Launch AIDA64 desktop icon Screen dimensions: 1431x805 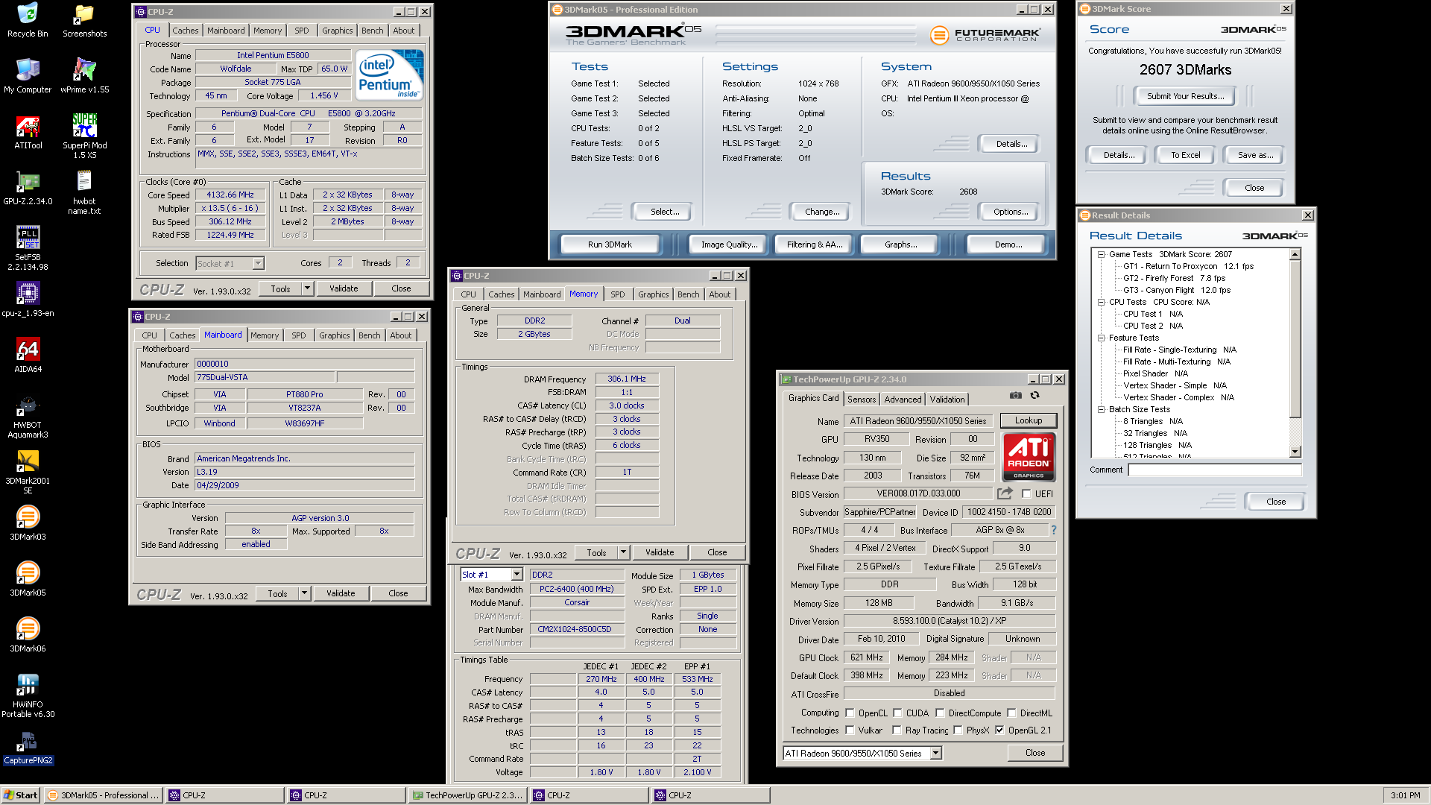click(28, 356)
